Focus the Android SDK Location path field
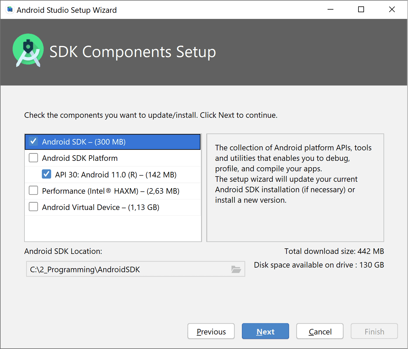 136,269
